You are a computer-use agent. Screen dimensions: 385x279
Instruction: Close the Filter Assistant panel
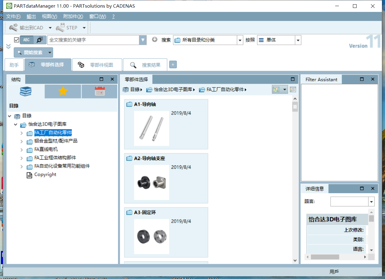point(372,79)
